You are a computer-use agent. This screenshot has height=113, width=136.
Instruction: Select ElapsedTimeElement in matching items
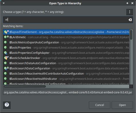(66, 32)
